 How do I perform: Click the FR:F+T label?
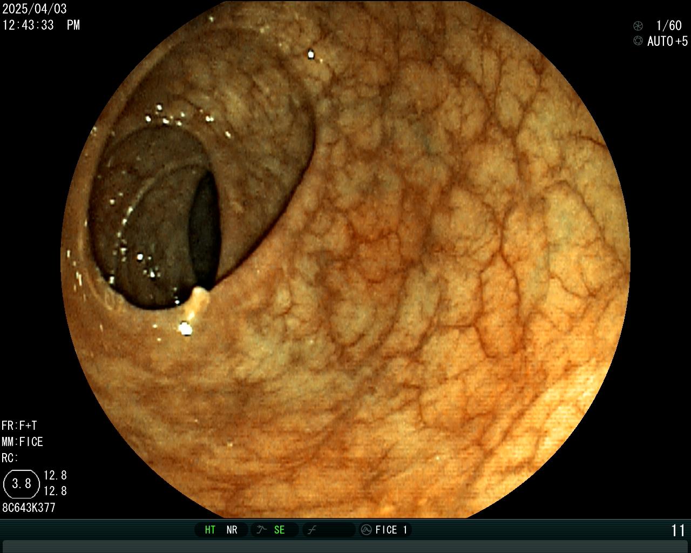[19, 426]
